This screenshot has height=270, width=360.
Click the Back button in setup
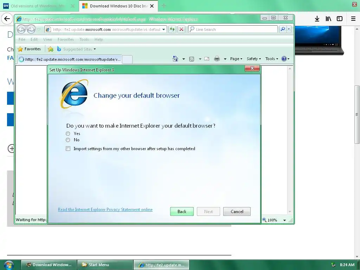click(x=182, y=211)
